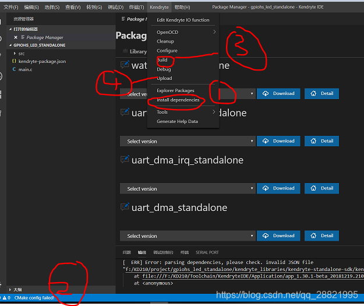Close the Package Manager open editor
Screen dimensions: 364x306
[x=16, y=37]
